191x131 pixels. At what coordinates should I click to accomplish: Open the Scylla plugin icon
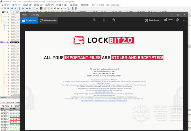pyautogui.click(x=41, y=8)
